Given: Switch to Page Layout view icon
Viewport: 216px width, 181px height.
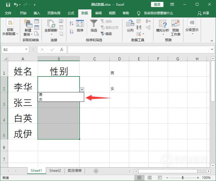Looking at the screenshot, I should coord(150,178).
